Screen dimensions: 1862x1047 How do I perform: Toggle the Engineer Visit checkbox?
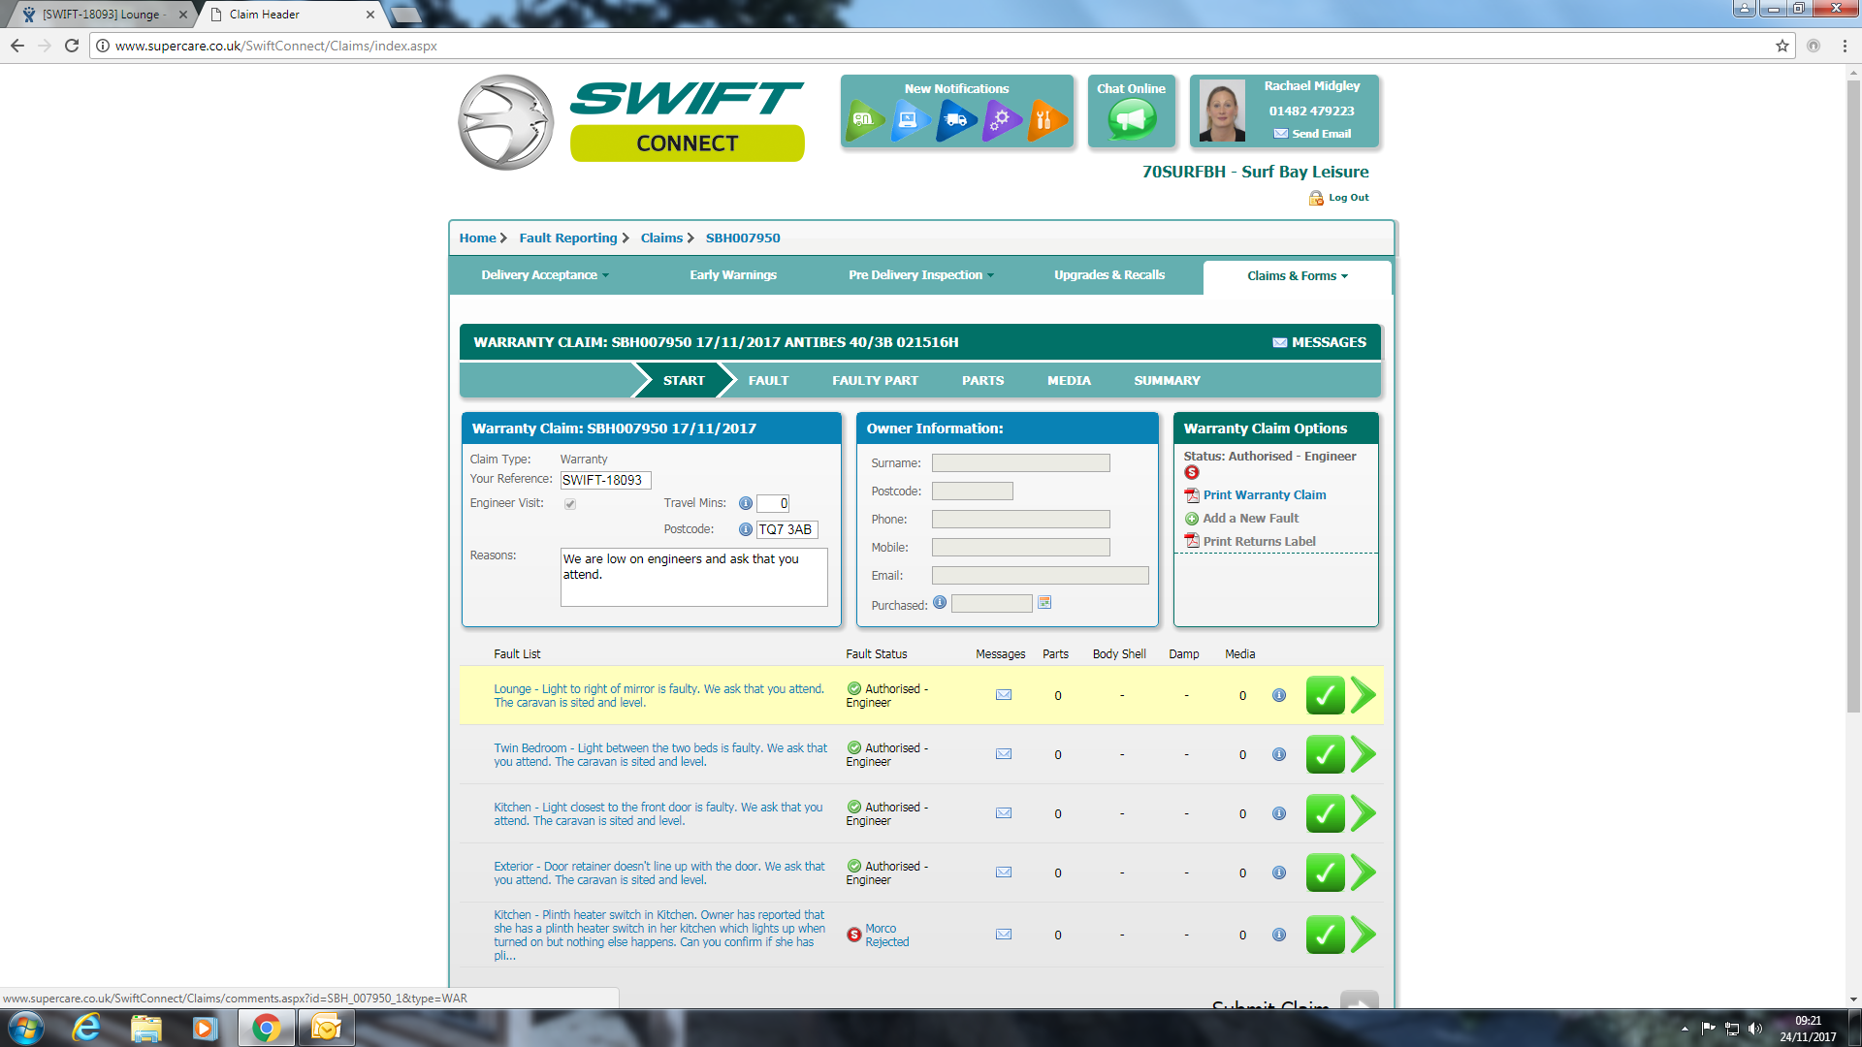coord(570,504)
